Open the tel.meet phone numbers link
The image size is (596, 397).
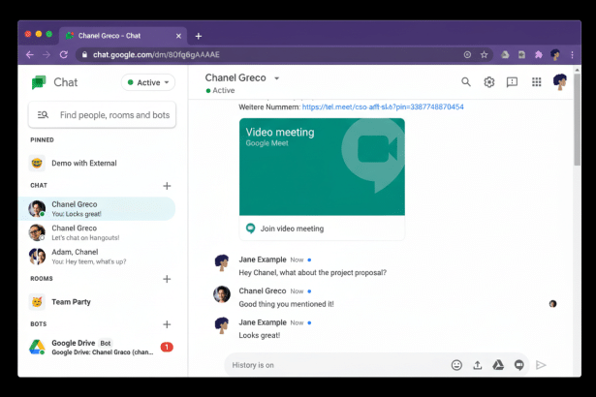tap(383, 107)
